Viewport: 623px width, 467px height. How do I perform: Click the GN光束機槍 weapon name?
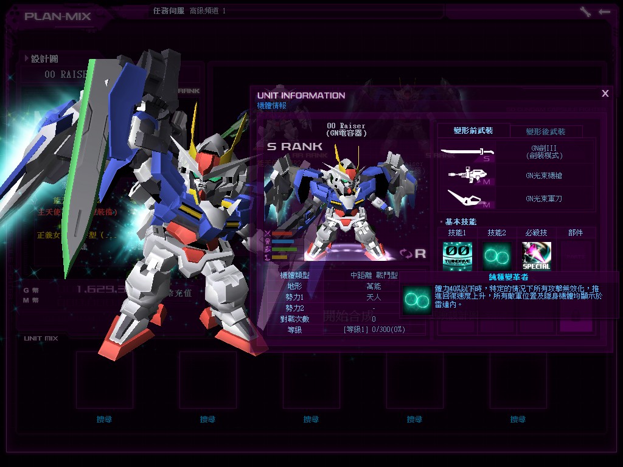pyautogui.click(x=544, y=176)
